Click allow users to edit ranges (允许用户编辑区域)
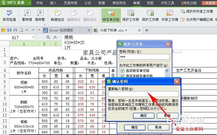 [197, 20]
